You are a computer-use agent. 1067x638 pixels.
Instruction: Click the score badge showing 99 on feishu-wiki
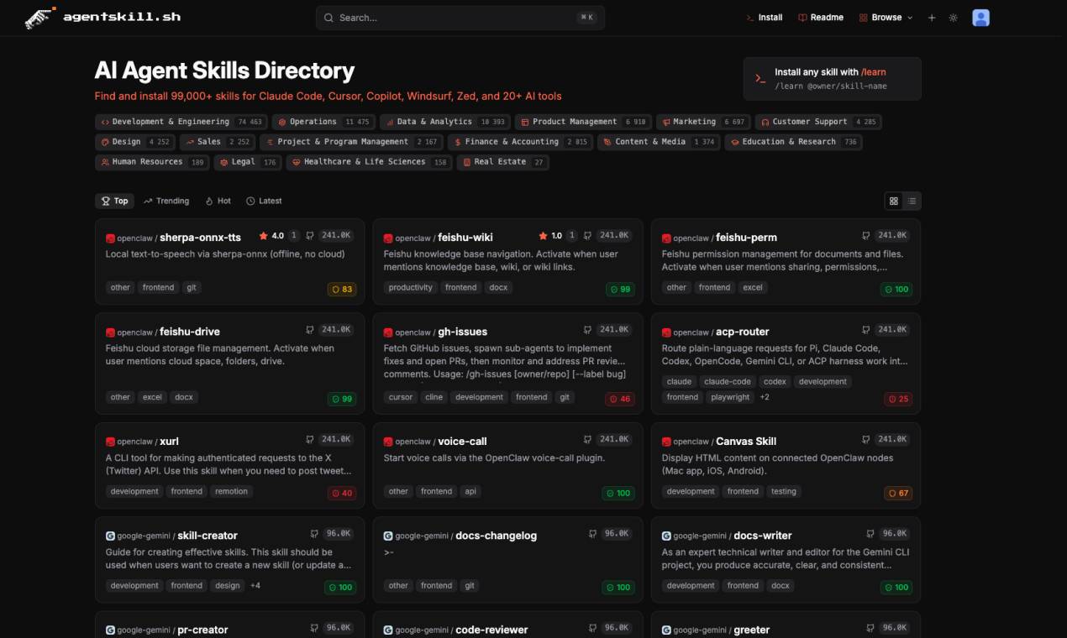(x=618, y=289)
